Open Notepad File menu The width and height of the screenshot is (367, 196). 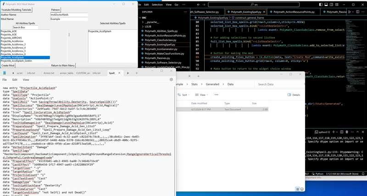(5, 79)
